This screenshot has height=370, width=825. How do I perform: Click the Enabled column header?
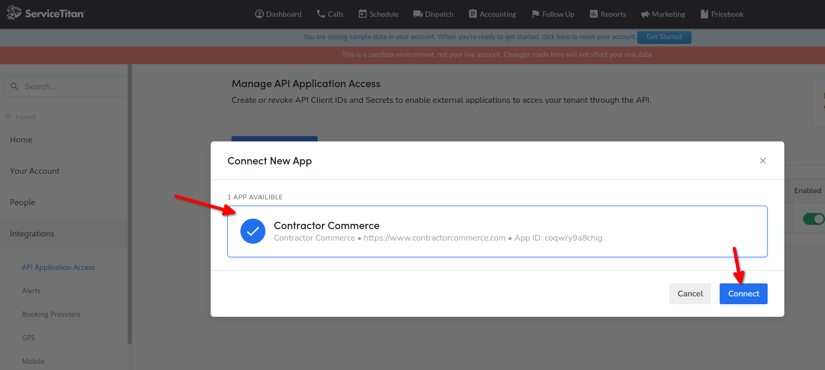pos(807,190)
